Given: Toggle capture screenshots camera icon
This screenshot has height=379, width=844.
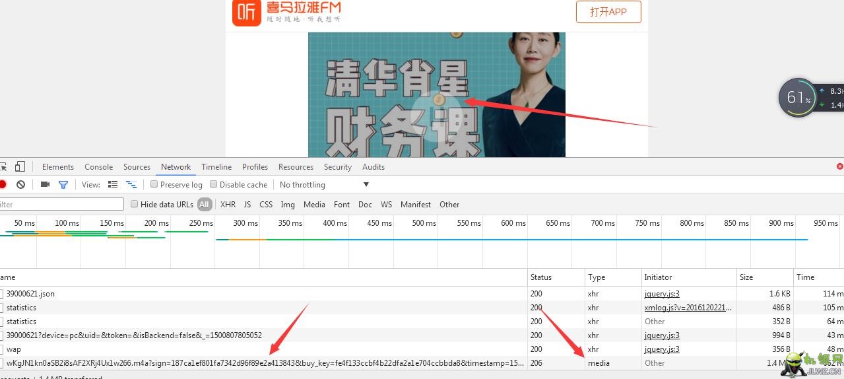Looking at the screenshot, I should coord(45,185).
